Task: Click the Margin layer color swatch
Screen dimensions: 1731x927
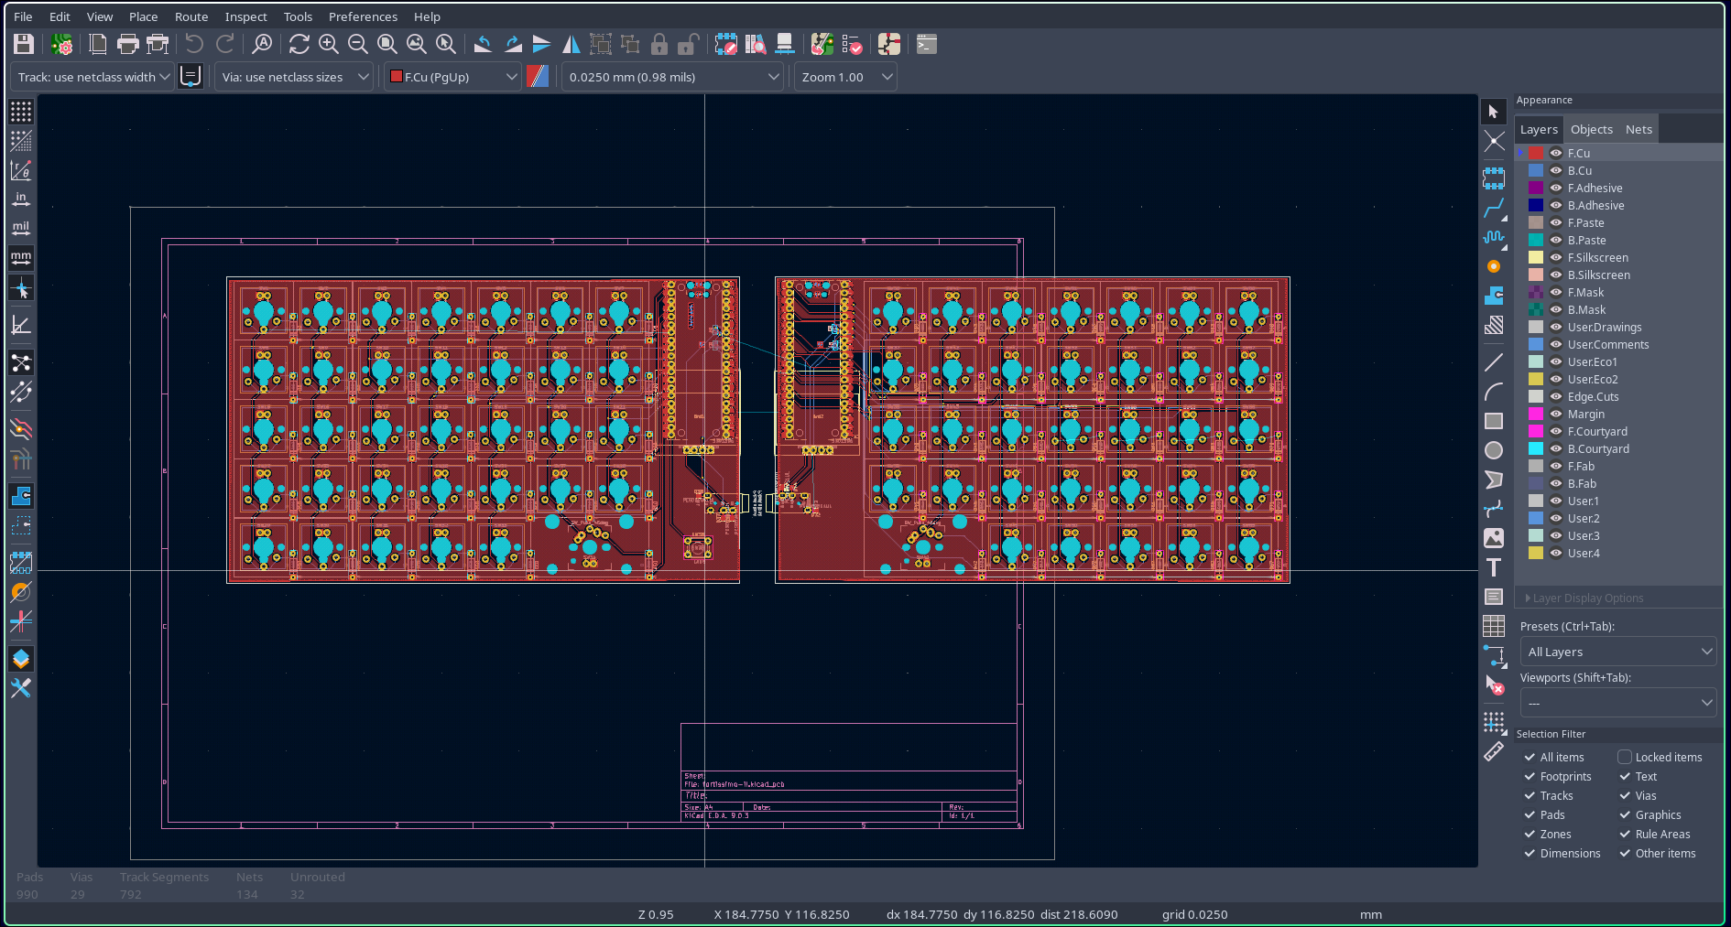Action: click(x=1536, y=415)
